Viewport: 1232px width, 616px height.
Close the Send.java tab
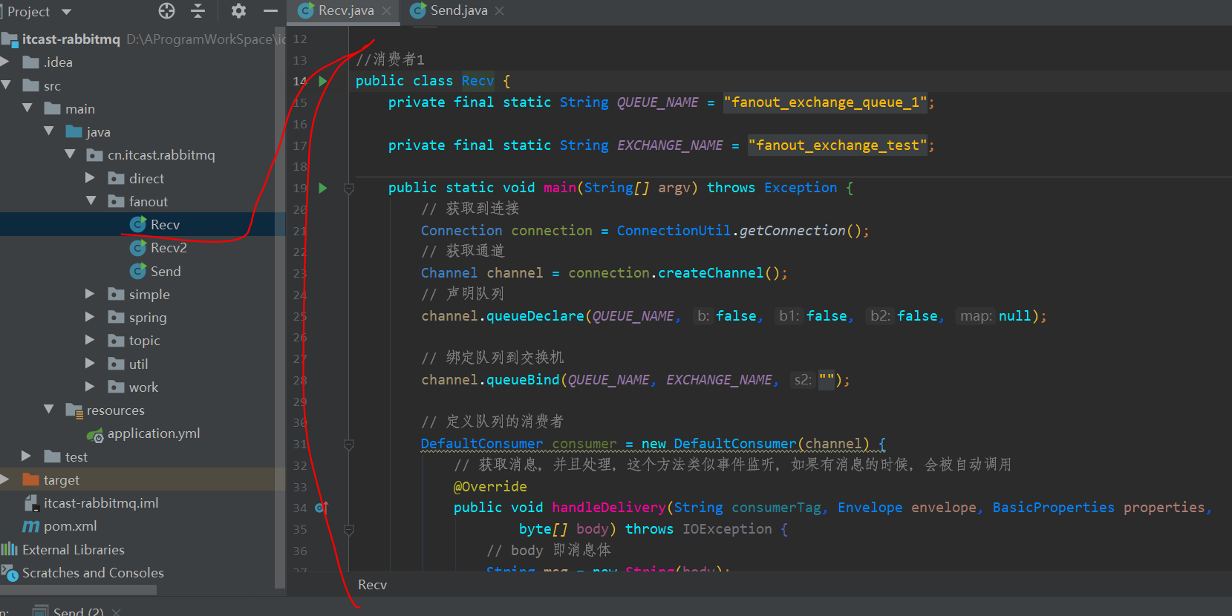point(499,11)
